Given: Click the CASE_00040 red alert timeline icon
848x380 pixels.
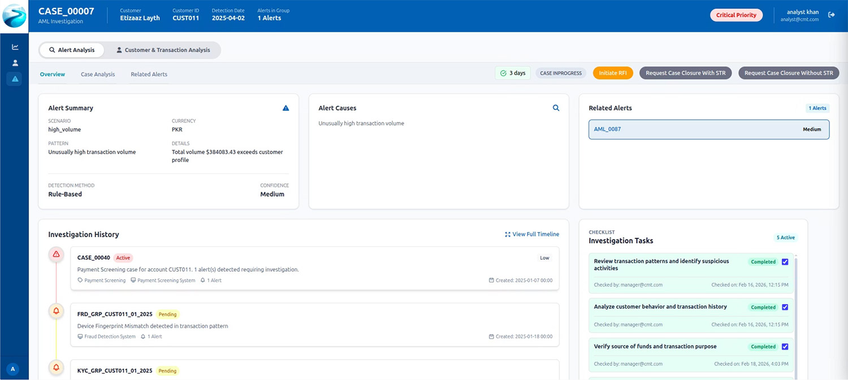Looking at the screenshot, I should [56, 255].
